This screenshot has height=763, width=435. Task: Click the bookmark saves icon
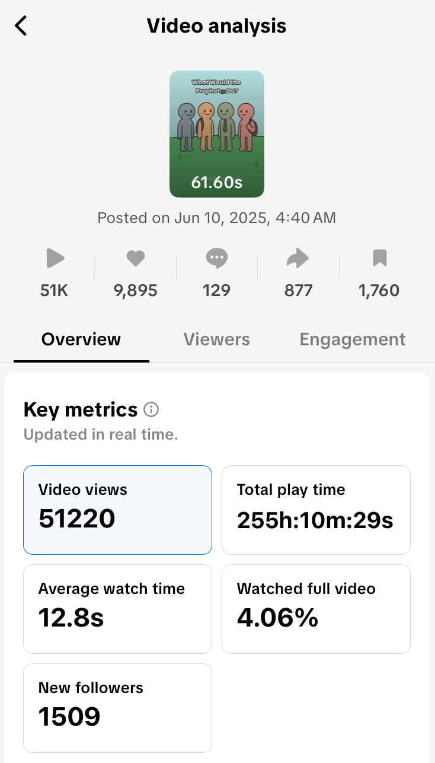[x=379, y=258]
